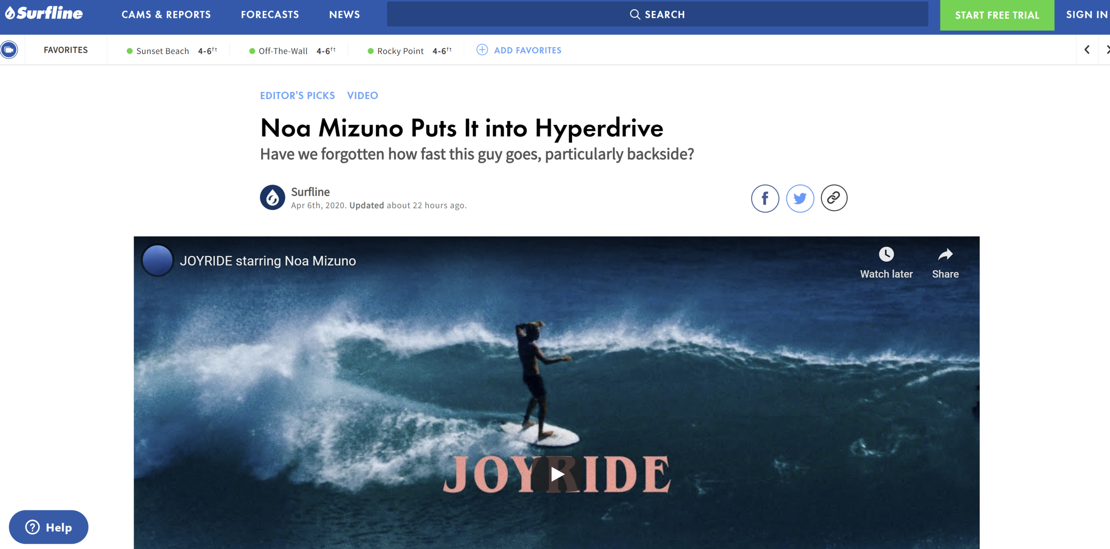Image resolution: width=1110 pixels, height=549 pixels.
Task: Click the Search field
Action: (x=657, y=15)
